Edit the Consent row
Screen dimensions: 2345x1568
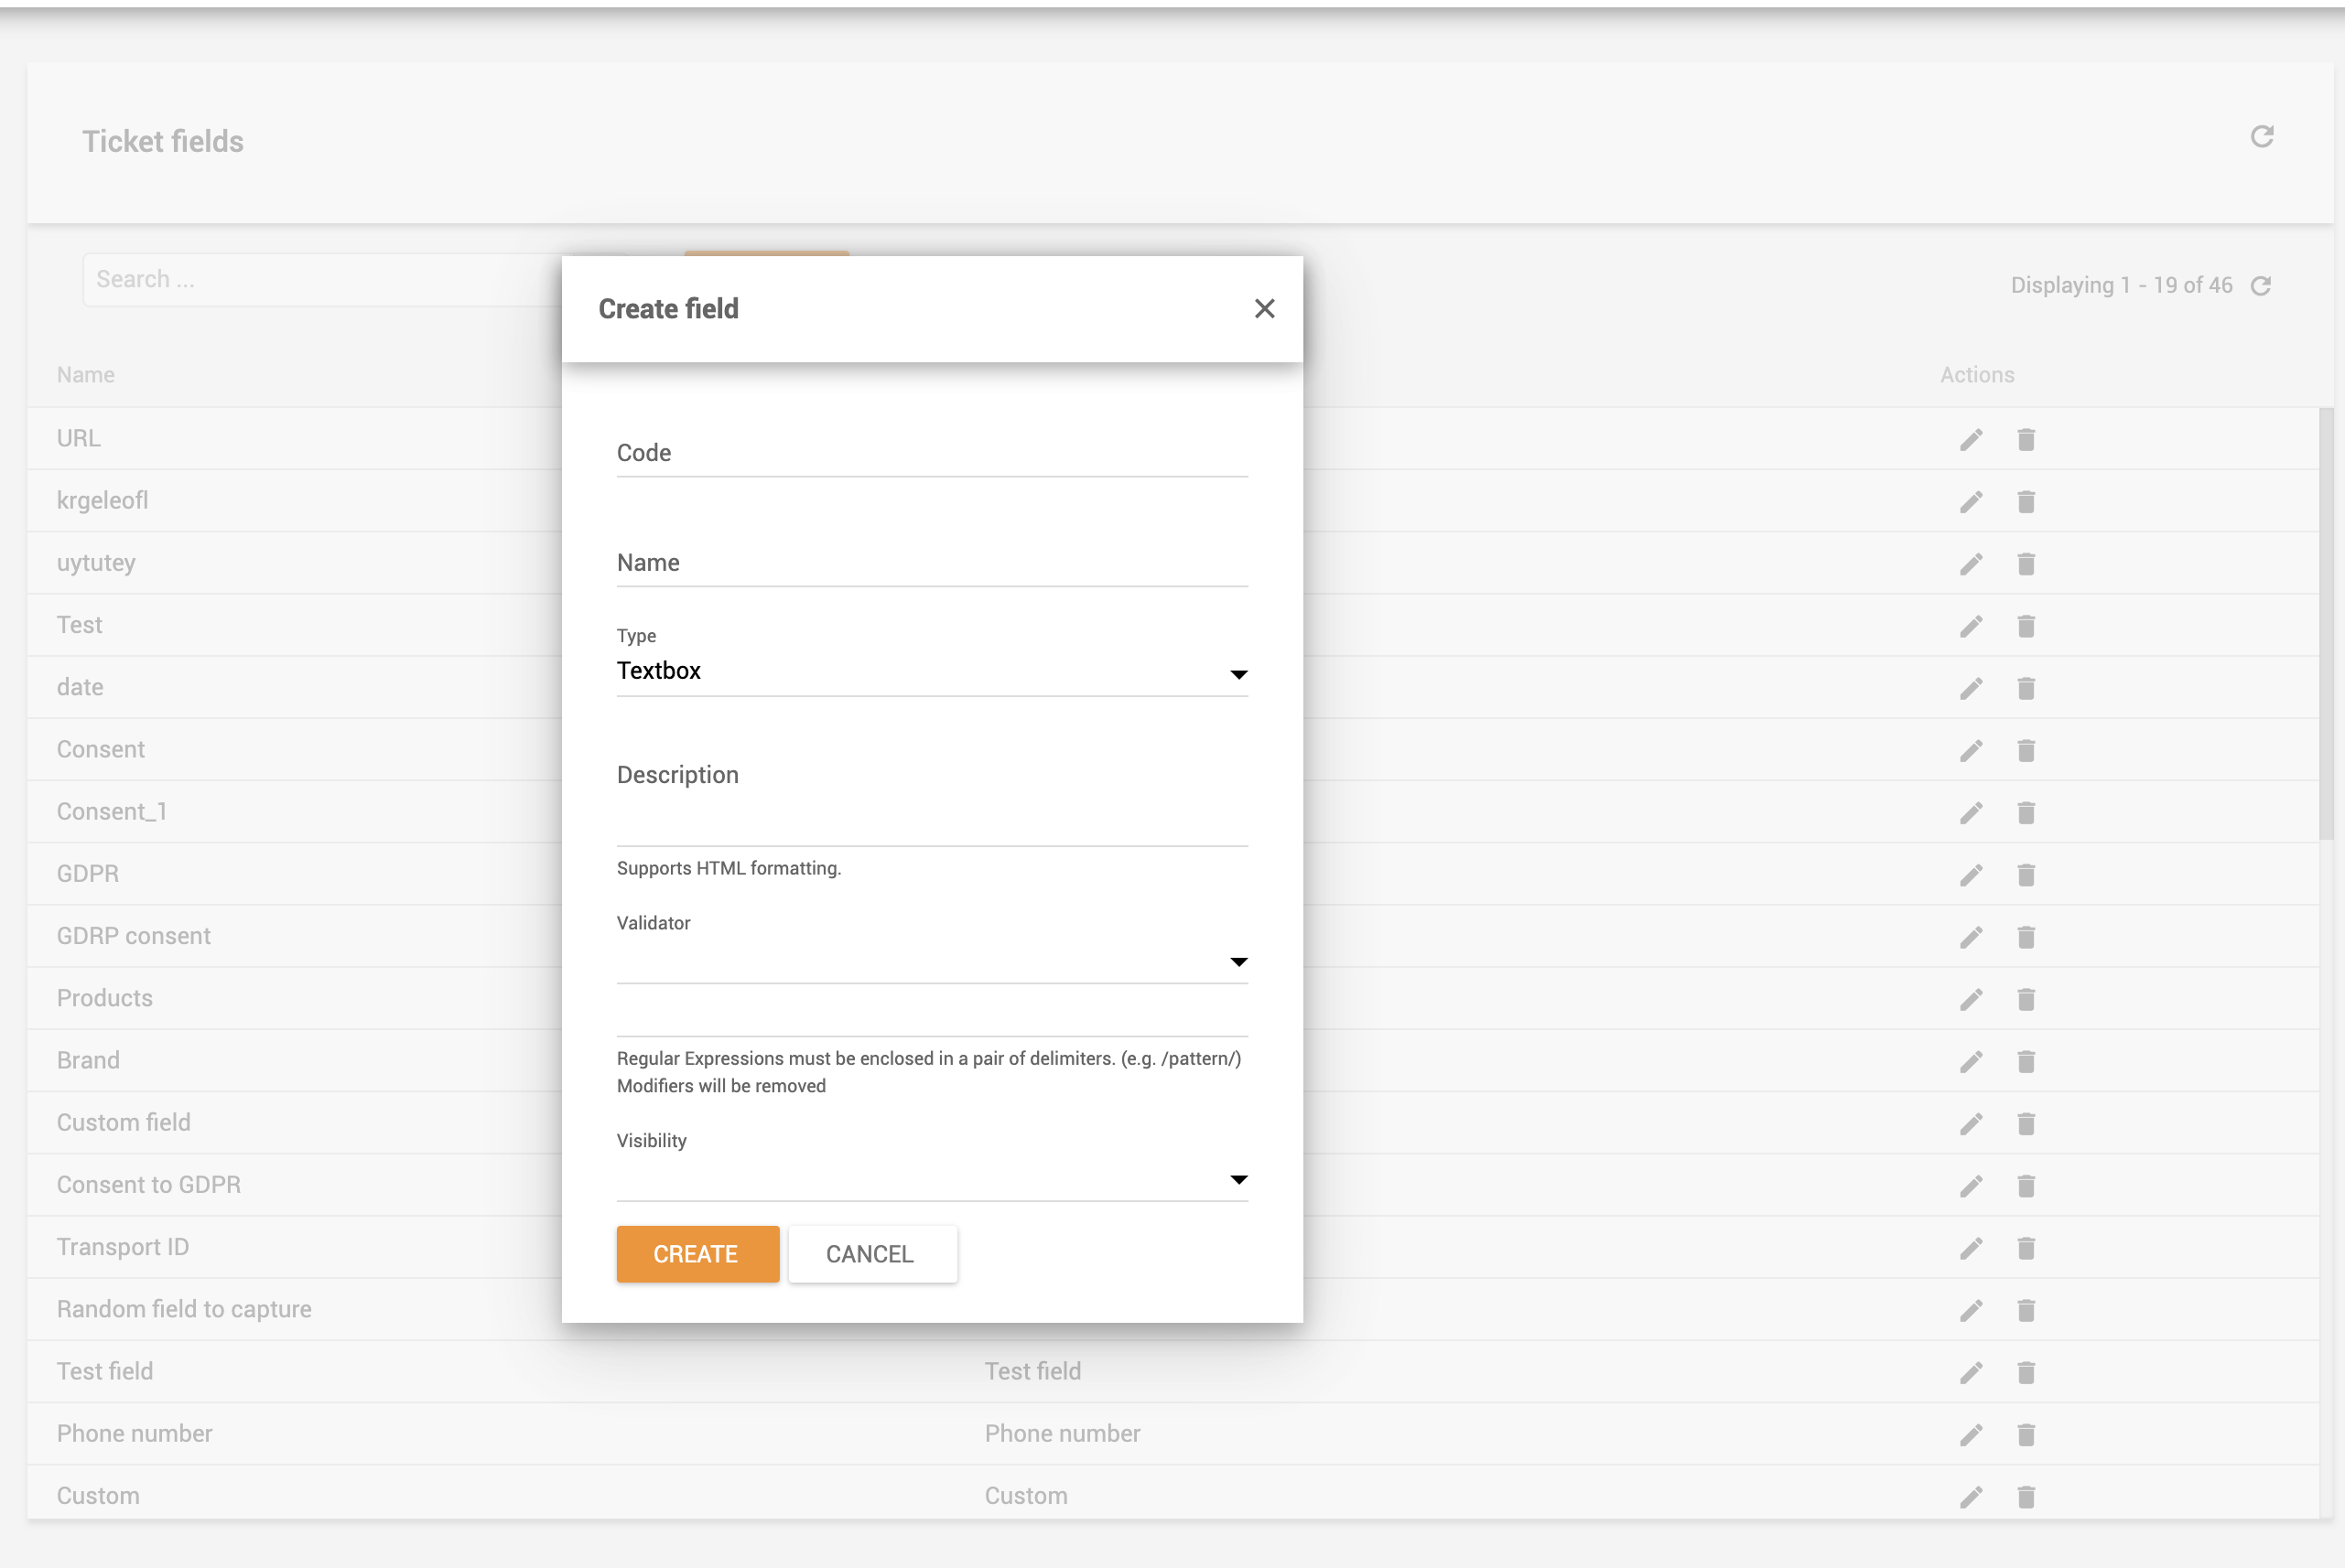[1971, 751]
